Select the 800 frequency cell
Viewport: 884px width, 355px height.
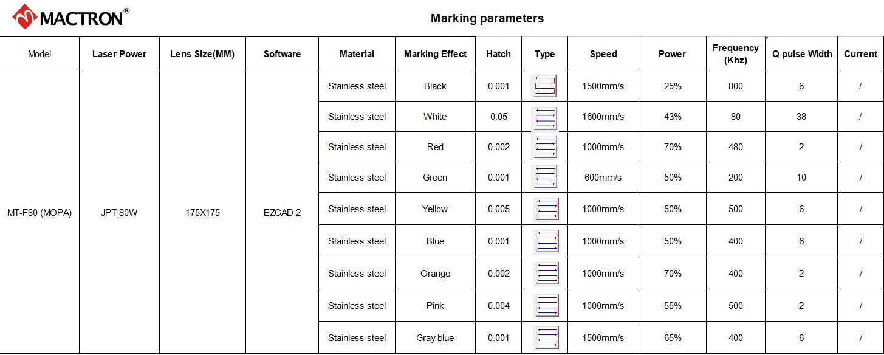pos(735,86)
